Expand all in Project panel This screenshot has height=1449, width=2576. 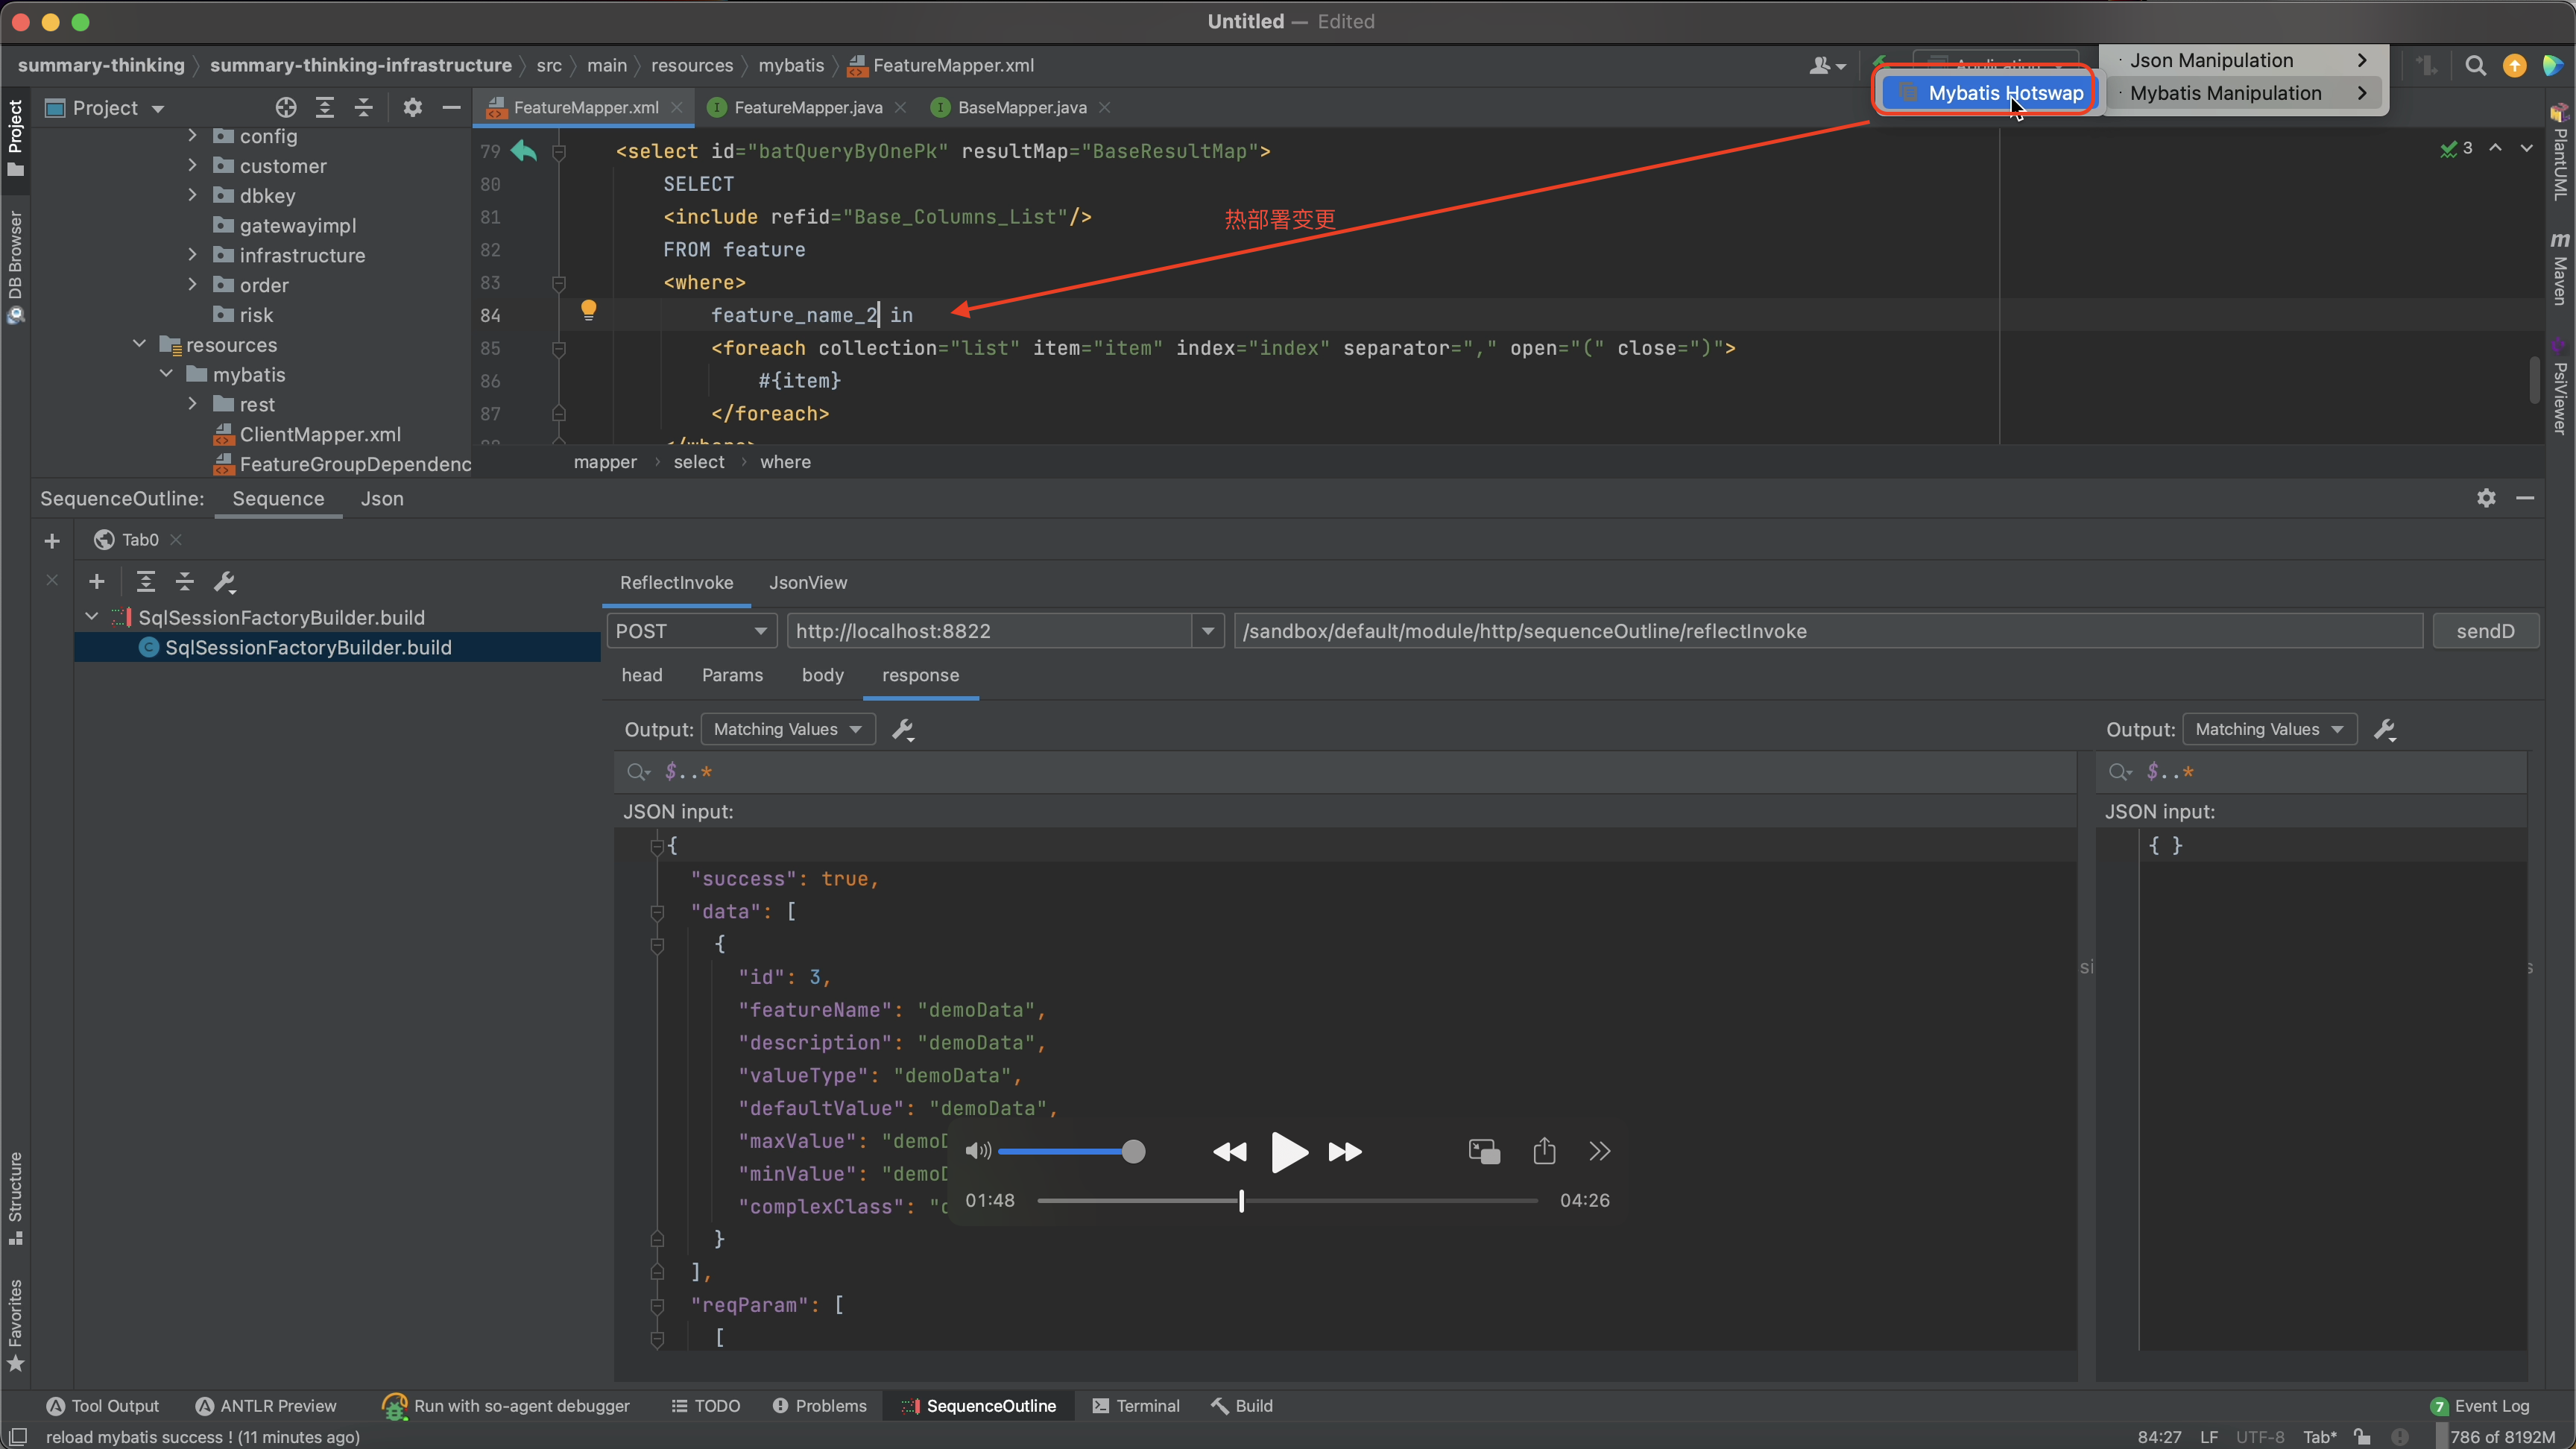(325, 107)
